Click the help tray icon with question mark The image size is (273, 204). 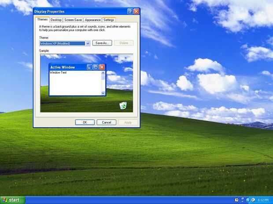[236, 200]
